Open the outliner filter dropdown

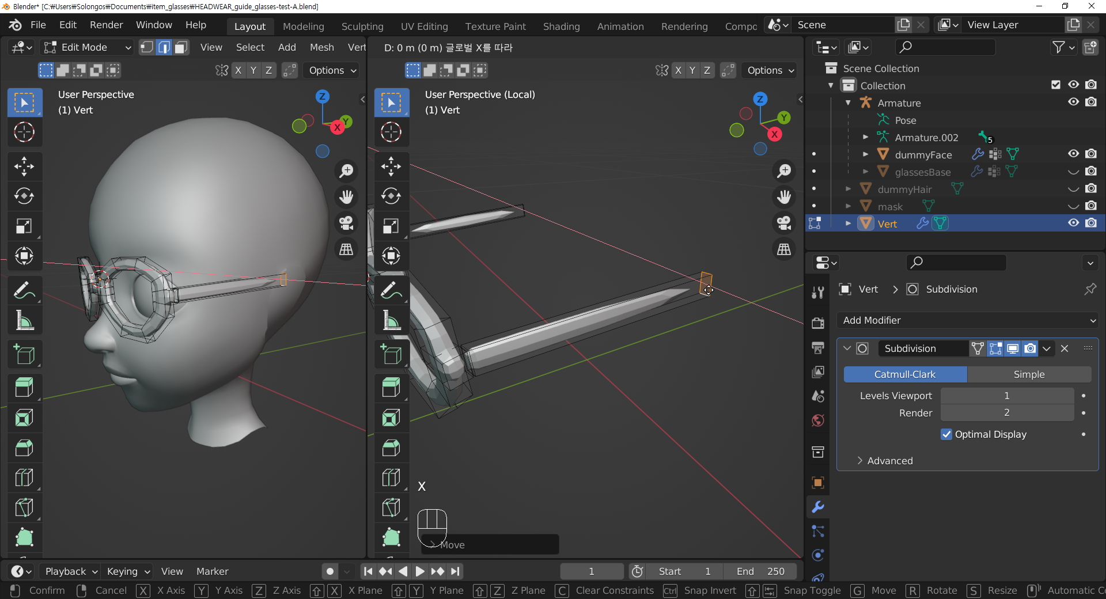coord(1063,47)
